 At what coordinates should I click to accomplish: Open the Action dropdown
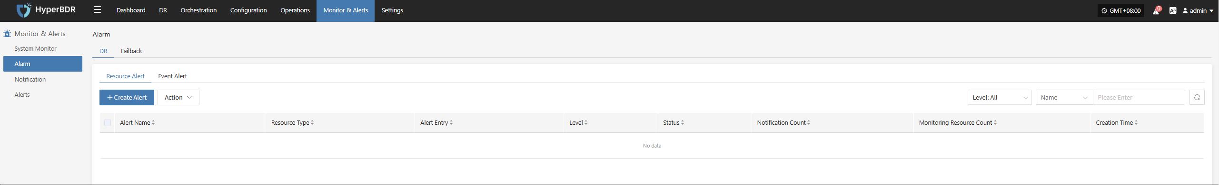(x=178, y=97)
